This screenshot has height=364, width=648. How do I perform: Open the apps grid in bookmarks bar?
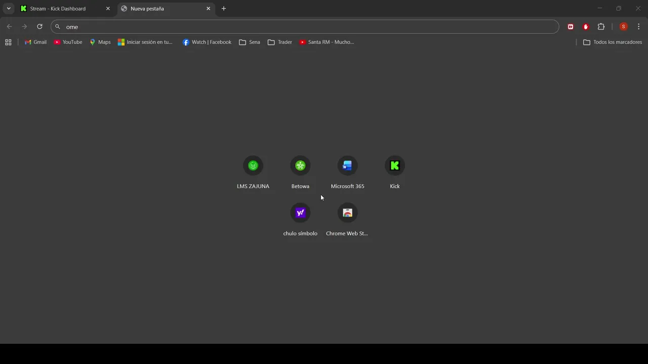pos(8,42)
